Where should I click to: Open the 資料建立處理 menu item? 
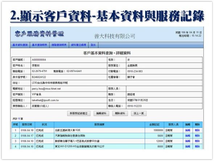[78, 45]
